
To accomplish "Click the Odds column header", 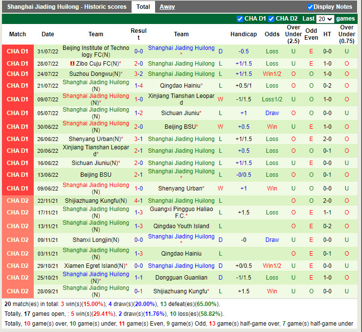I will (x=272, y=34).
